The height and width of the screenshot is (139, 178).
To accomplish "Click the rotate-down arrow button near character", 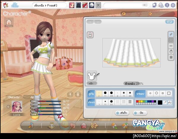I will click(x=78, y=94).
